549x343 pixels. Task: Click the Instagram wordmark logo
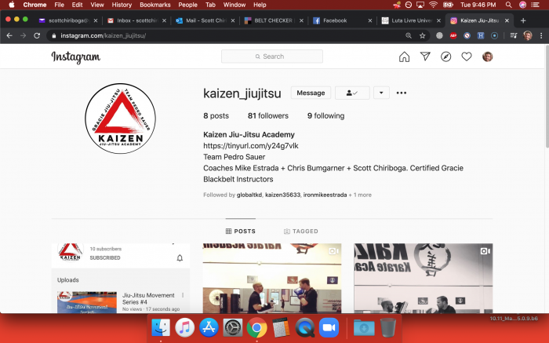[x=75, y=57]
